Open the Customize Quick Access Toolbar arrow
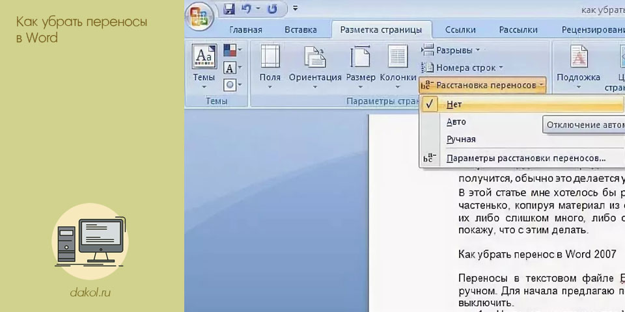This screenshot has height=312, width=625. pyautogui.click(x=295, y=8)
